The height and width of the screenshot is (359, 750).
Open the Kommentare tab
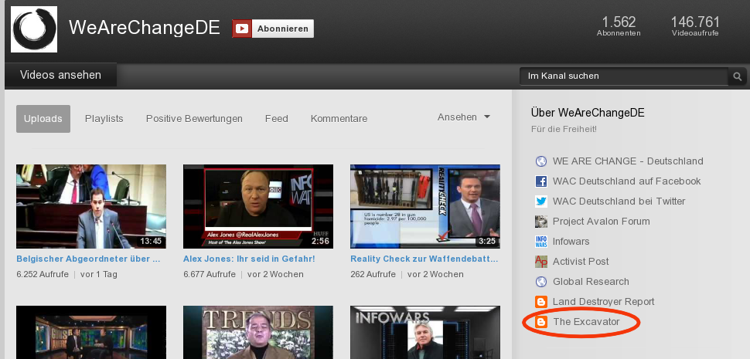click(x=339, y=119)
